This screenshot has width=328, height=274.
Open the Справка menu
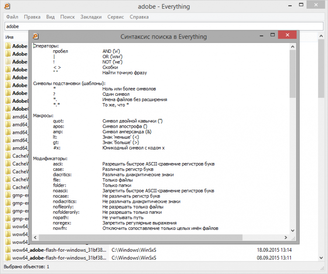coord(139,17)
